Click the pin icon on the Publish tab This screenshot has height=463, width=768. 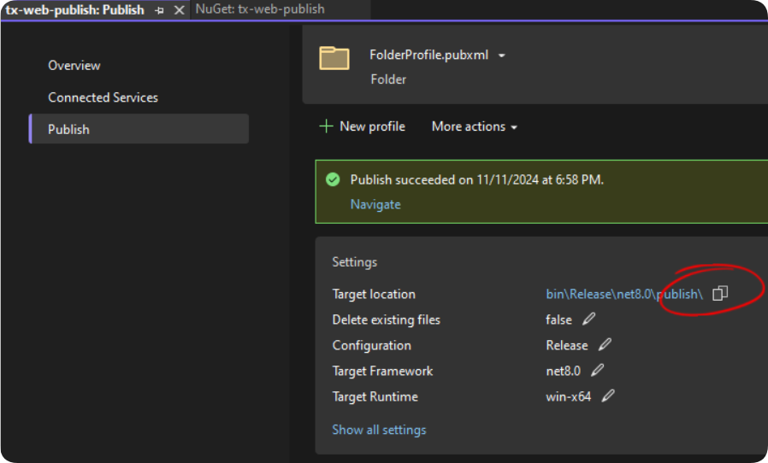tap(159, 10)
